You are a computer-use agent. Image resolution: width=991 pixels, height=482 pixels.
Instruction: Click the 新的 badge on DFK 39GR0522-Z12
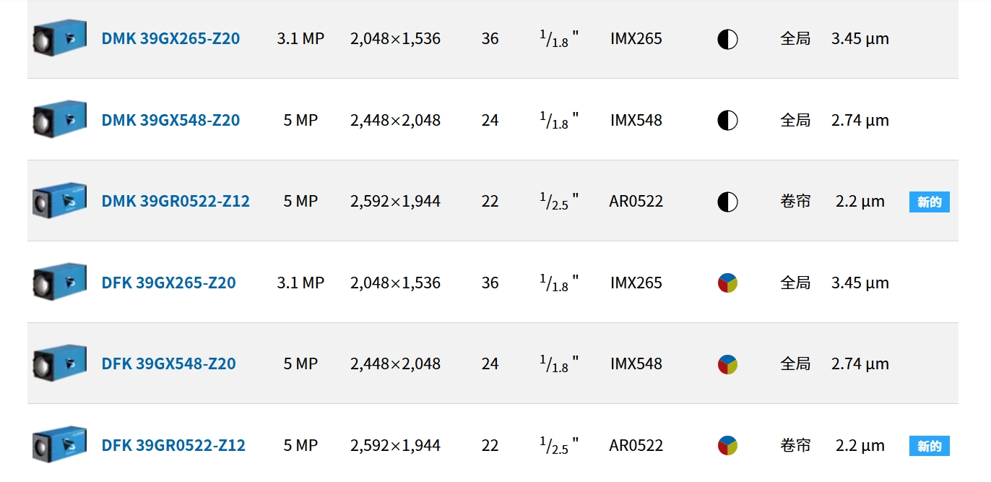(x=929, y=446)
